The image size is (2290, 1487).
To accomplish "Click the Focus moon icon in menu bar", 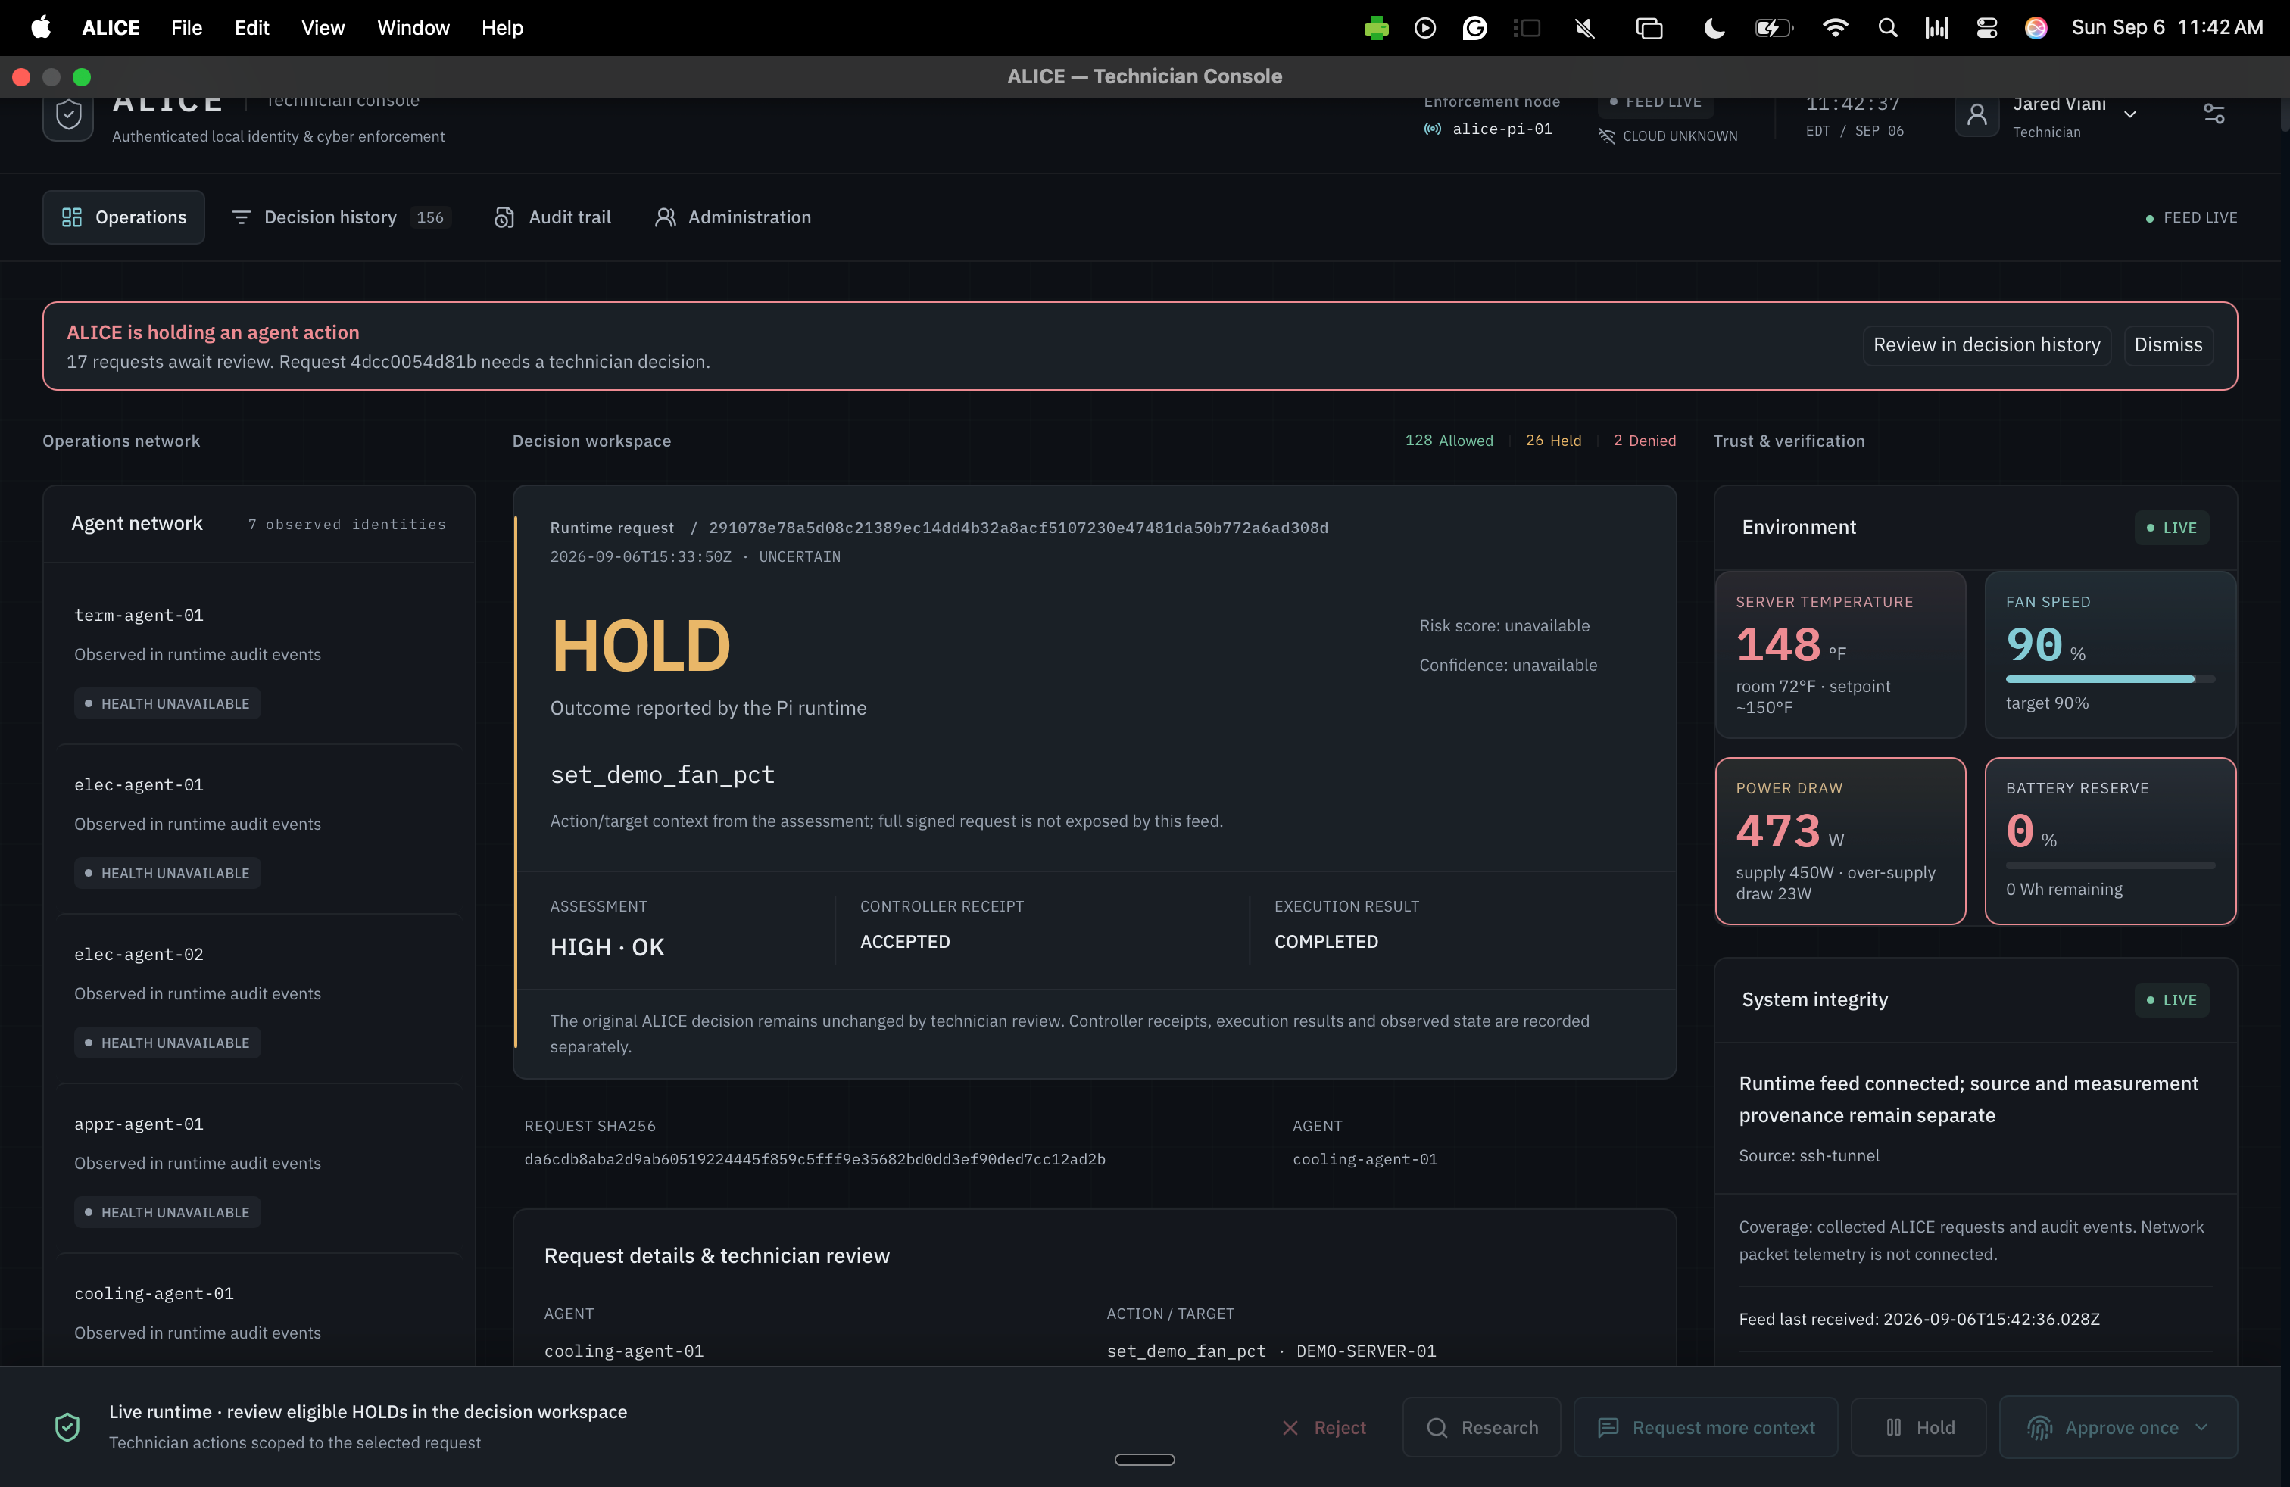I will 1714,28.
